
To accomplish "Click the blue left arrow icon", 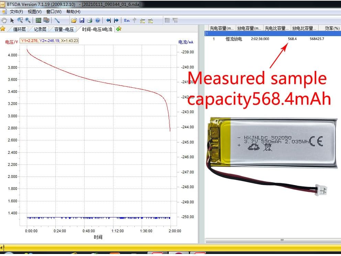I will click(108, 20).
